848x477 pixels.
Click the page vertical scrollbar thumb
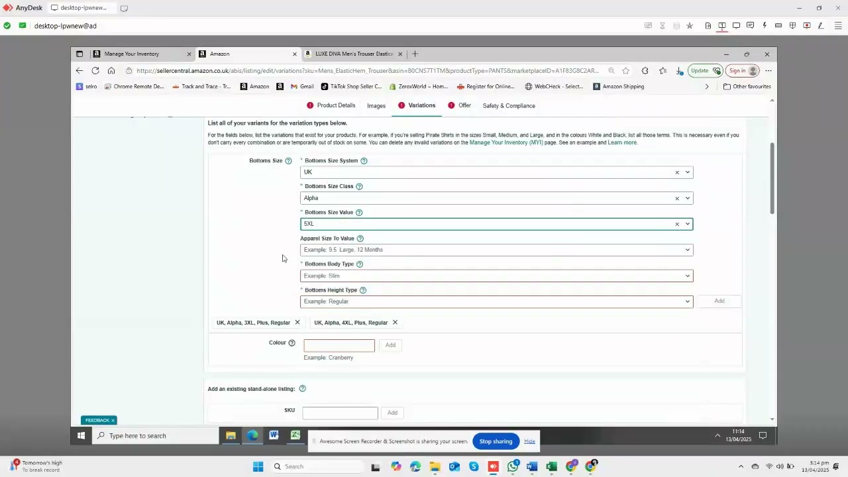click(x=772, y=178)
